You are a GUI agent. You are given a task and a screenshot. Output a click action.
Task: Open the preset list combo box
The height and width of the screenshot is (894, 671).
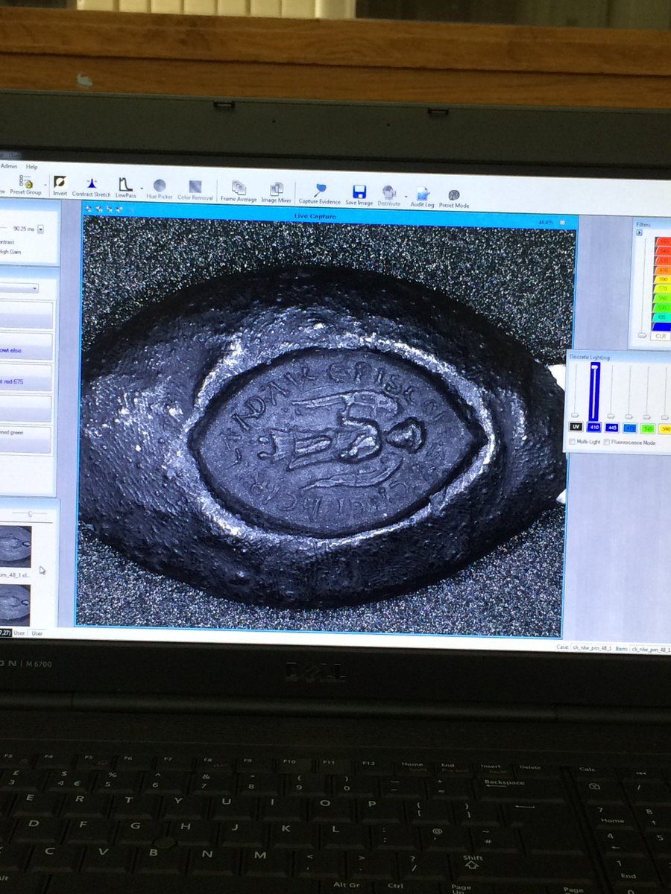(19, 288)
